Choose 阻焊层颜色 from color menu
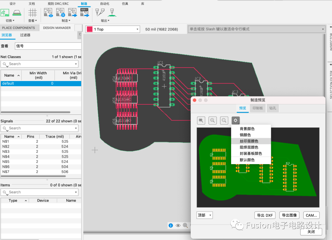The image size is (332, 240). [x=251, y=147]
